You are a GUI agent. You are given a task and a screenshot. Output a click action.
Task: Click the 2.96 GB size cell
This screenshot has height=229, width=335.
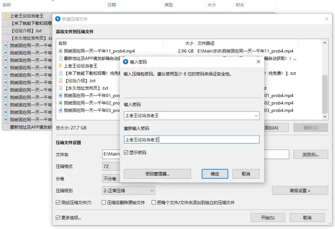185,51
